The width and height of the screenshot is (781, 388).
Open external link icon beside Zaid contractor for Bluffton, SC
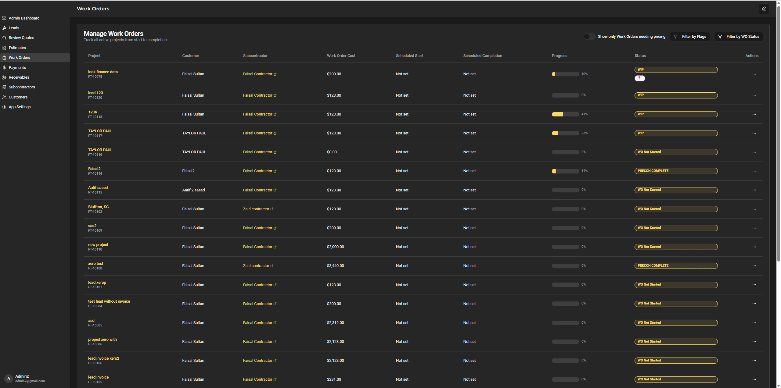point(272,209)
